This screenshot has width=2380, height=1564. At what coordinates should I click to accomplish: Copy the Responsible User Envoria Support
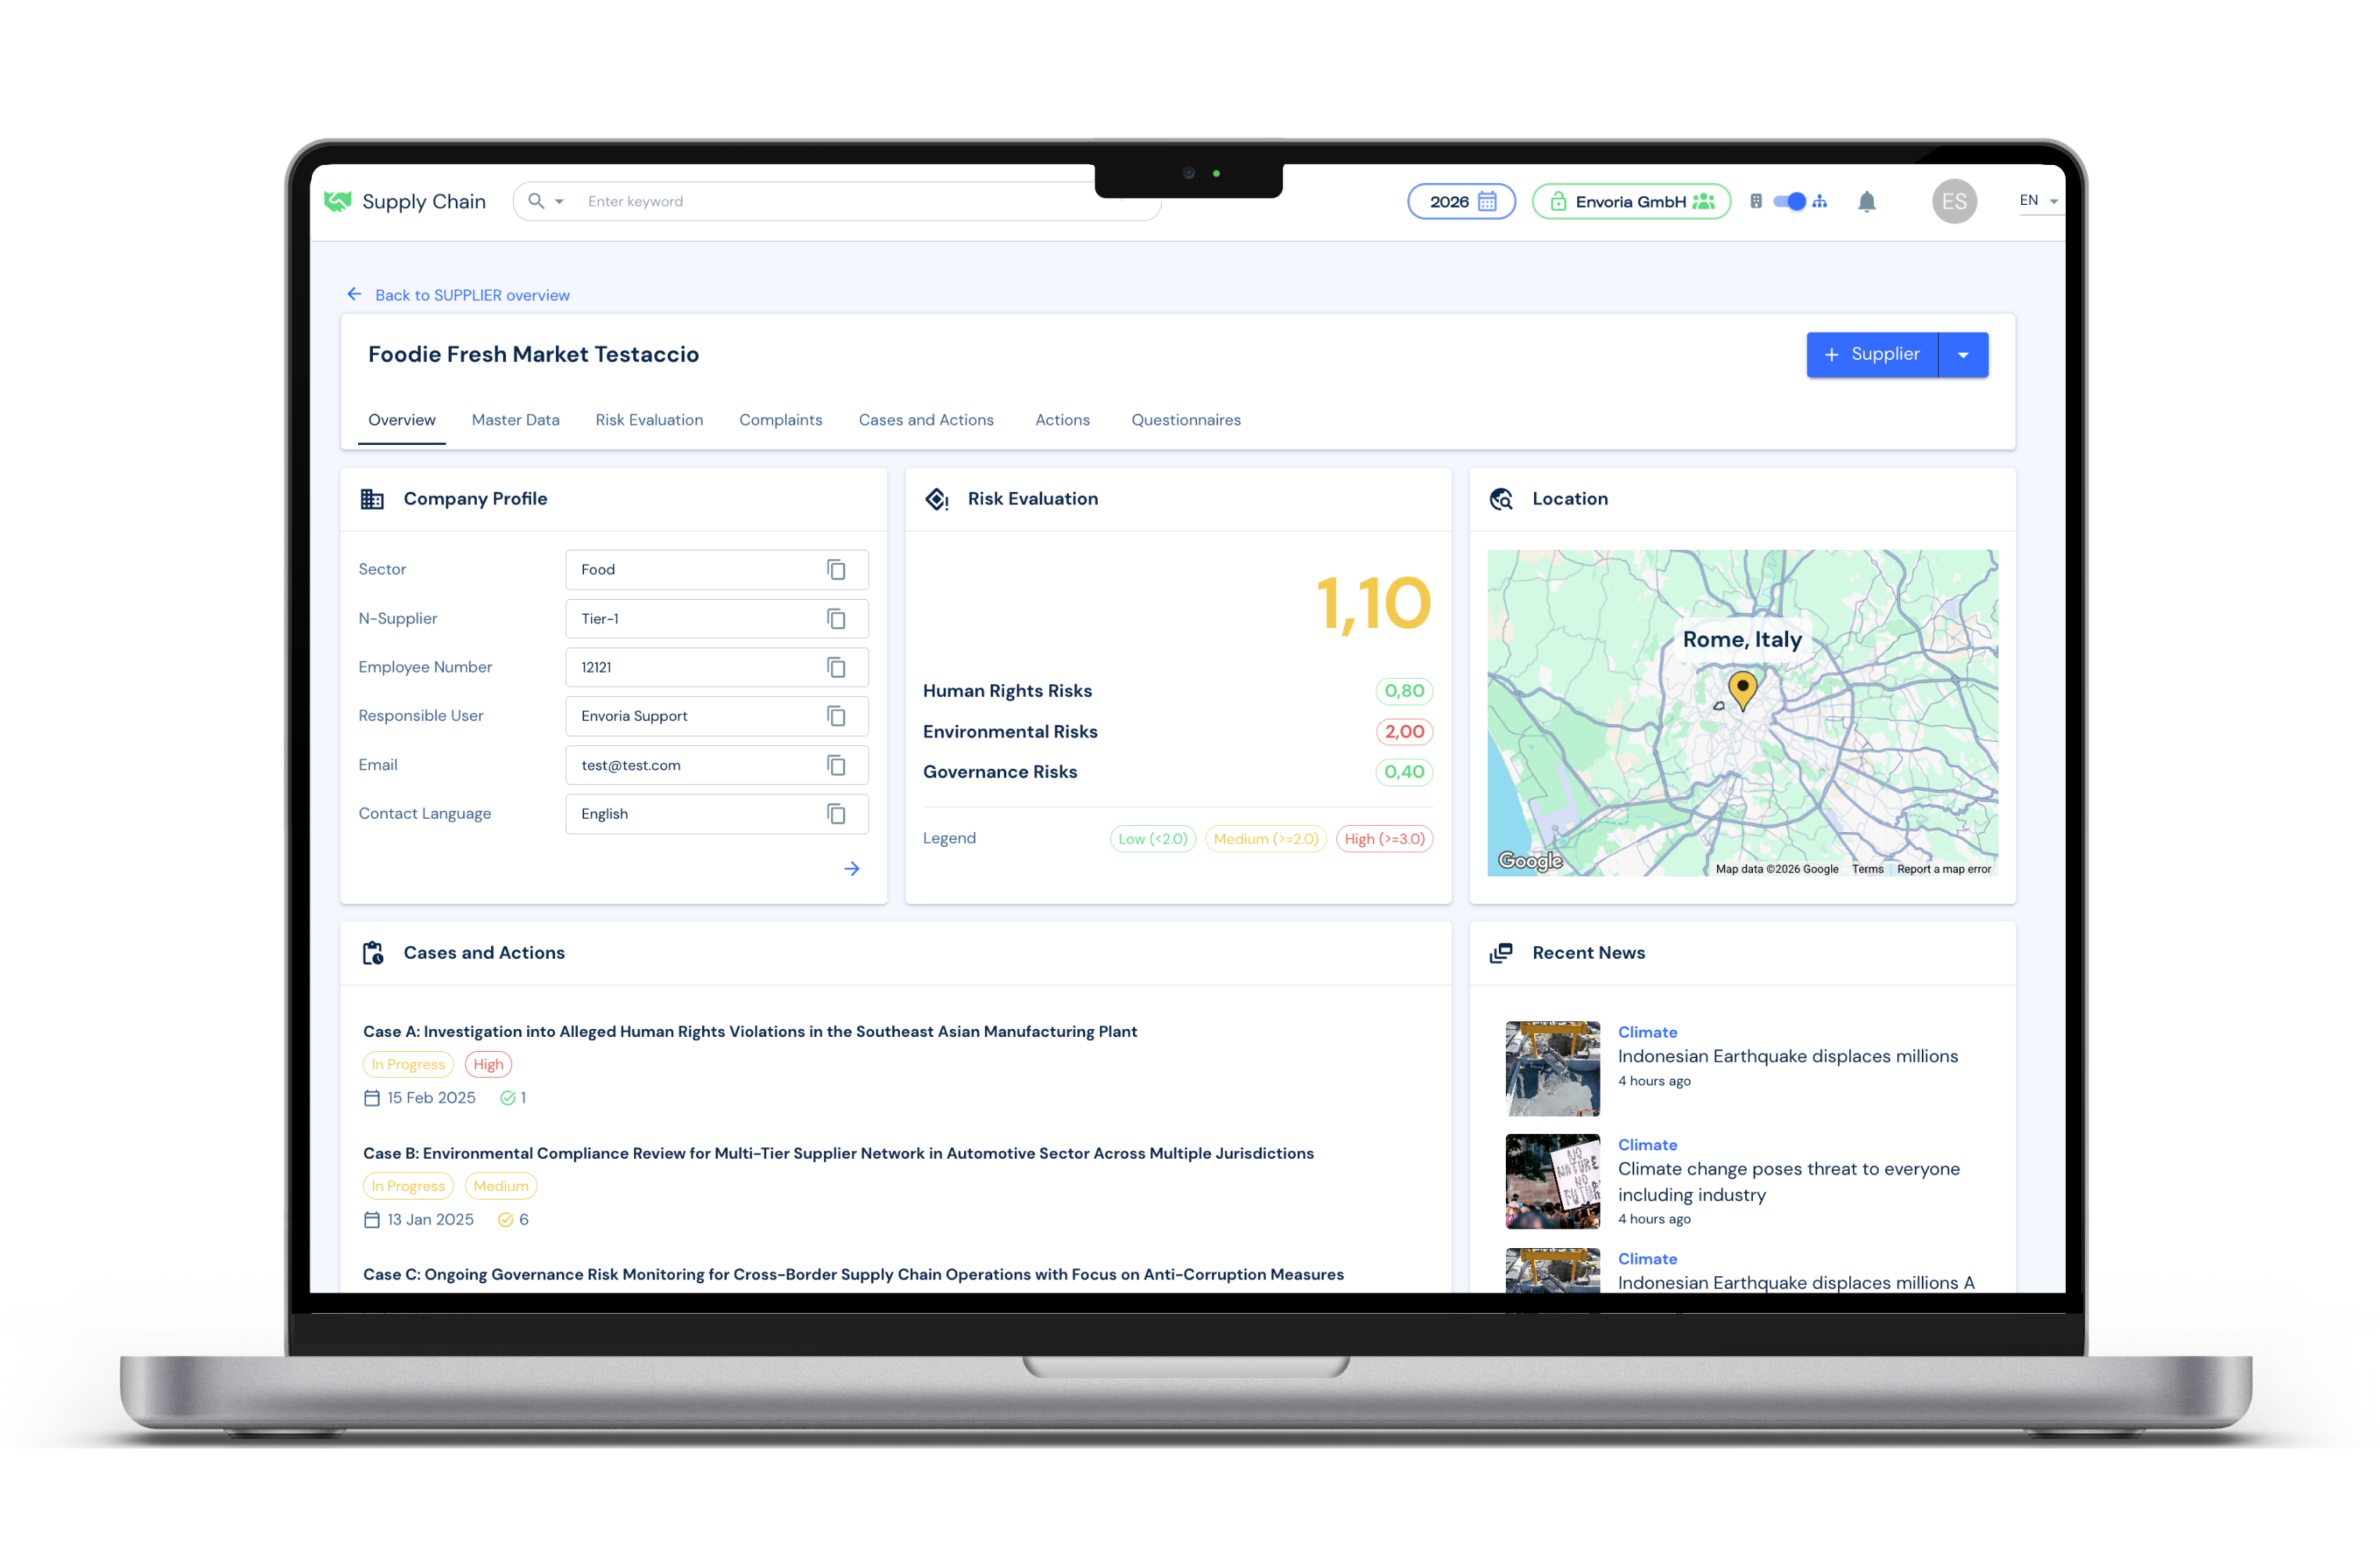[x=837, y=716]
